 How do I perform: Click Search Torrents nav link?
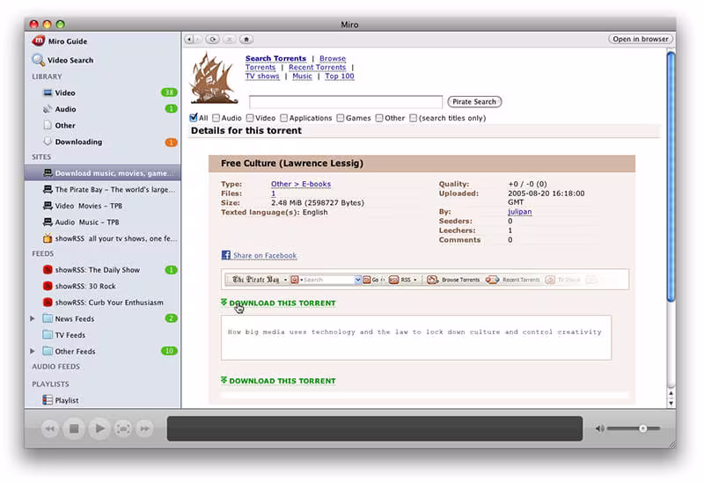275,58
